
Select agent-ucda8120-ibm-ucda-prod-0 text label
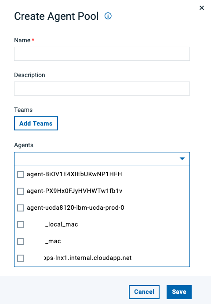point(76,208)
